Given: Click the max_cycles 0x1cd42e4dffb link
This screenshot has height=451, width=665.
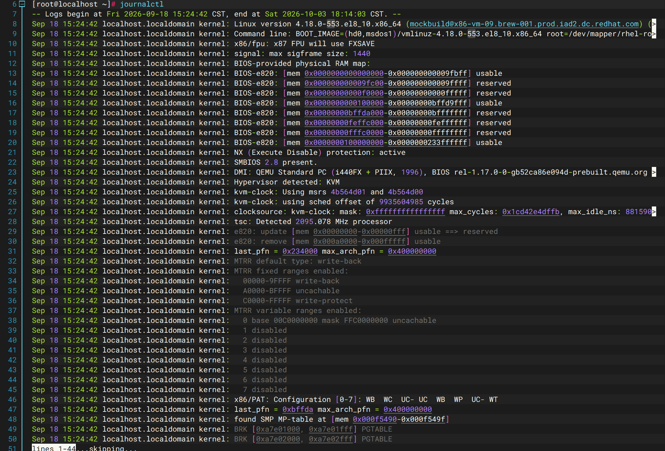Looking at the screenshot, I should pyautogui.click(x=531, y=212).
